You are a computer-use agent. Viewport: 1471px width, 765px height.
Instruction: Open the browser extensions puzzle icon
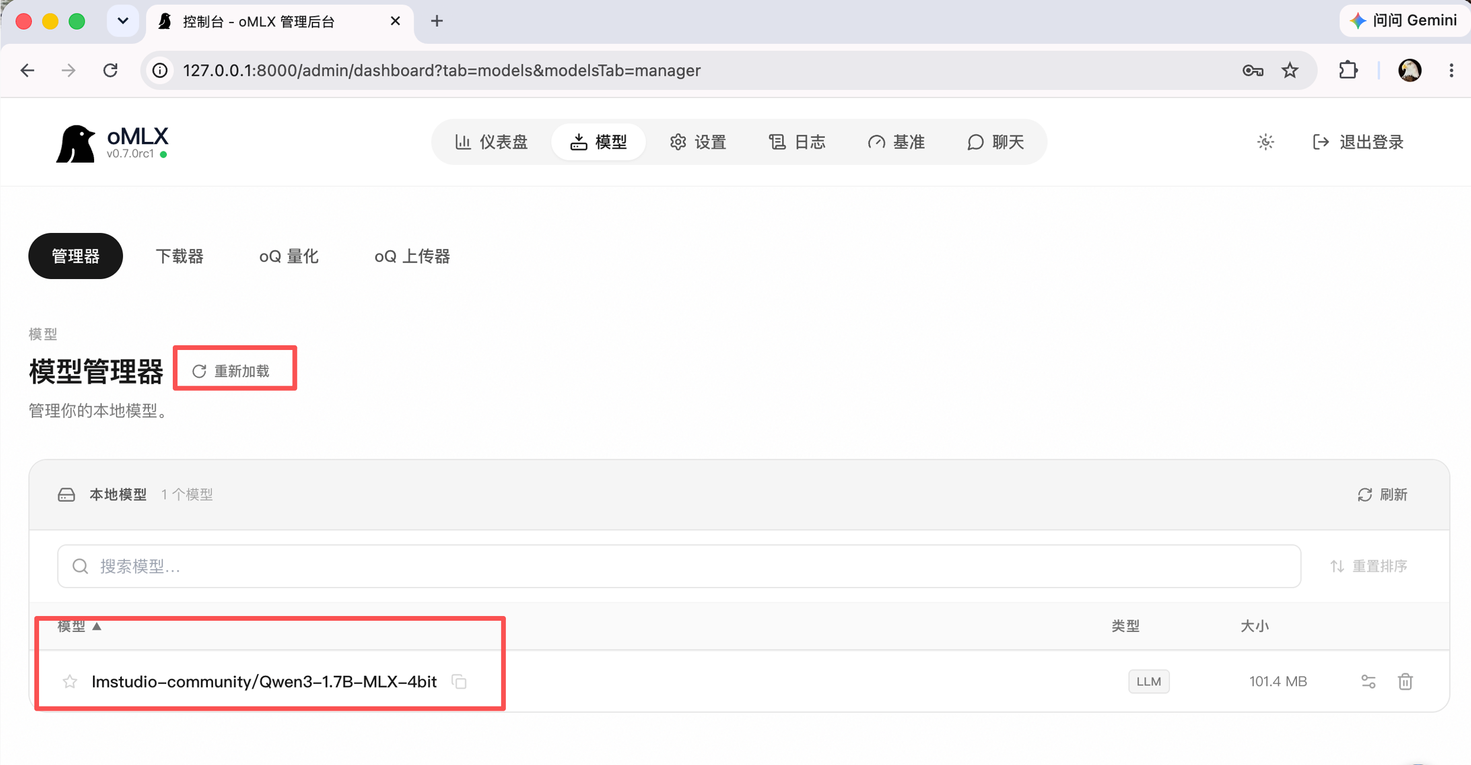pos(1348,70)
